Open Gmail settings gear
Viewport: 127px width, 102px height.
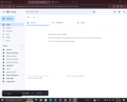119,12
